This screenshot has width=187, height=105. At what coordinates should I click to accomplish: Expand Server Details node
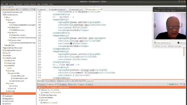point(40,97)
